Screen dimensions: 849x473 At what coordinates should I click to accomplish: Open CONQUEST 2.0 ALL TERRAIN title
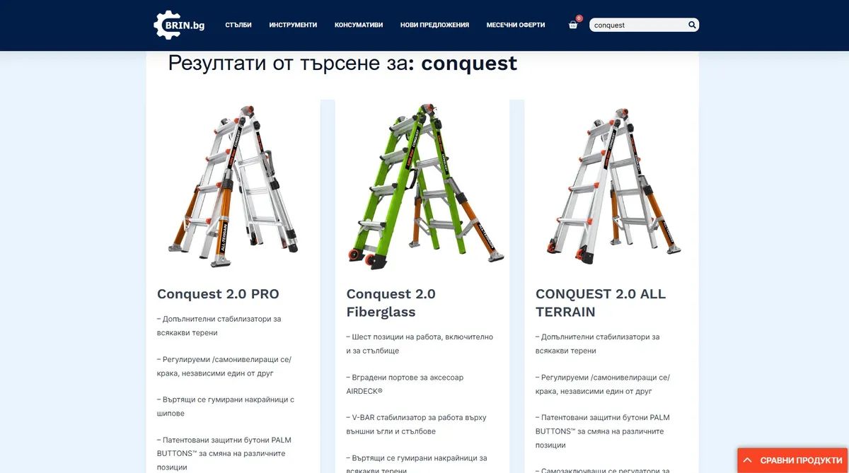pyautogui.click(x=601, y=303)
